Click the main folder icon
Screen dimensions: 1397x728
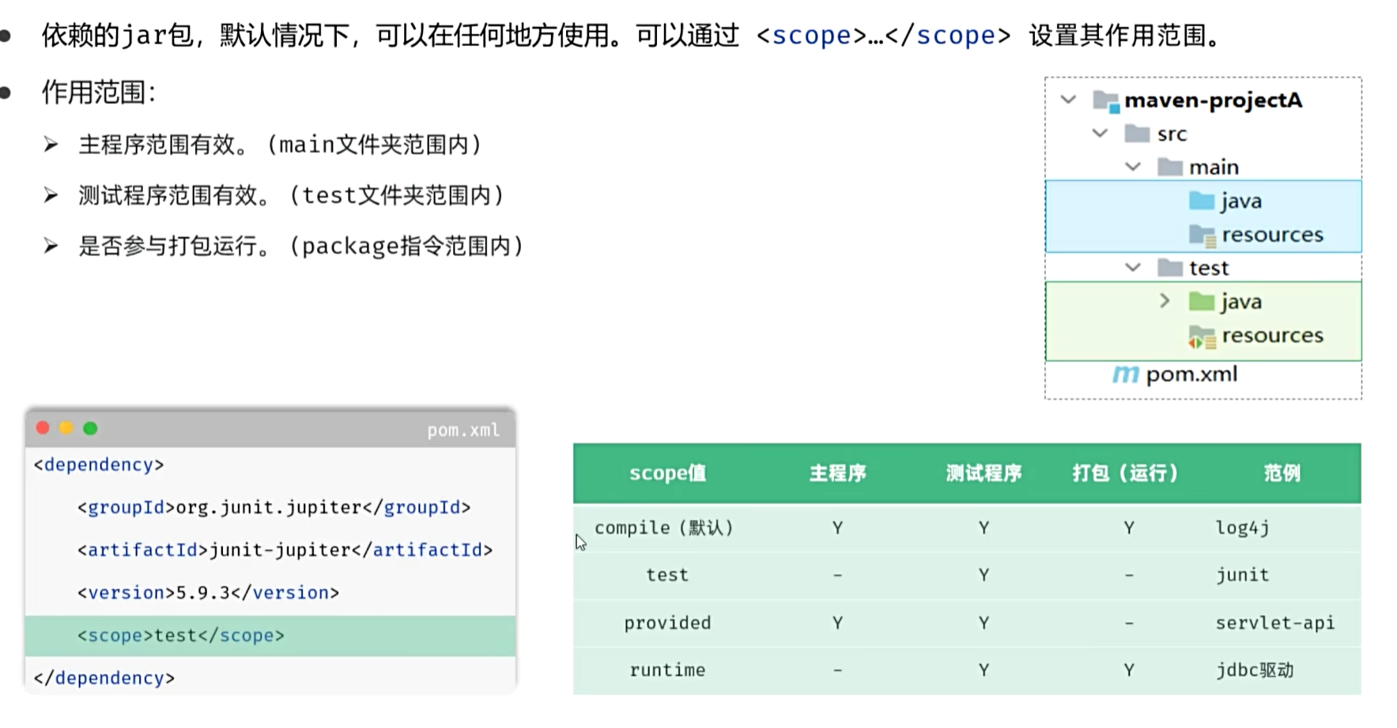(x=1169, y=167)
